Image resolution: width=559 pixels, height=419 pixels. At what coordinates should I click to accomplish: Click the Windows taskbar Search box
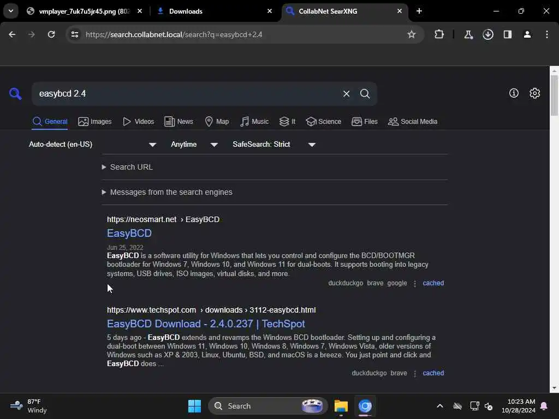coord(267,406)
